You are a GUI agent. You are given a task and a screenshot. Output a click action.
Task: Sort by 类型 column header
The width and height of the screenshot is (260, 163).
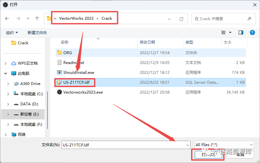189,42
